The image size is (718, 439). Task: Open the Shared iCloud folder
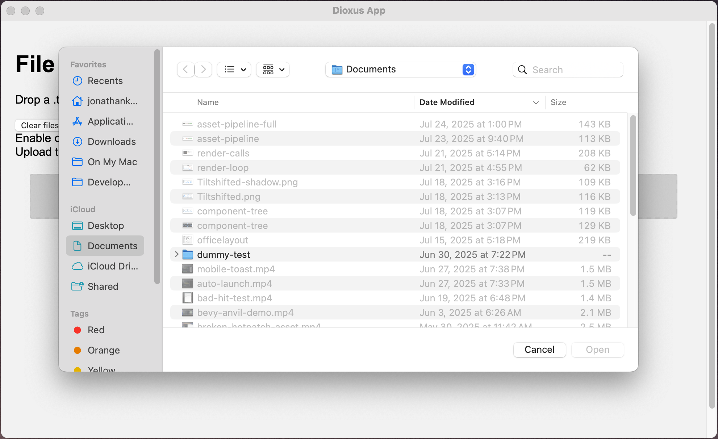(x=103, y=287)
